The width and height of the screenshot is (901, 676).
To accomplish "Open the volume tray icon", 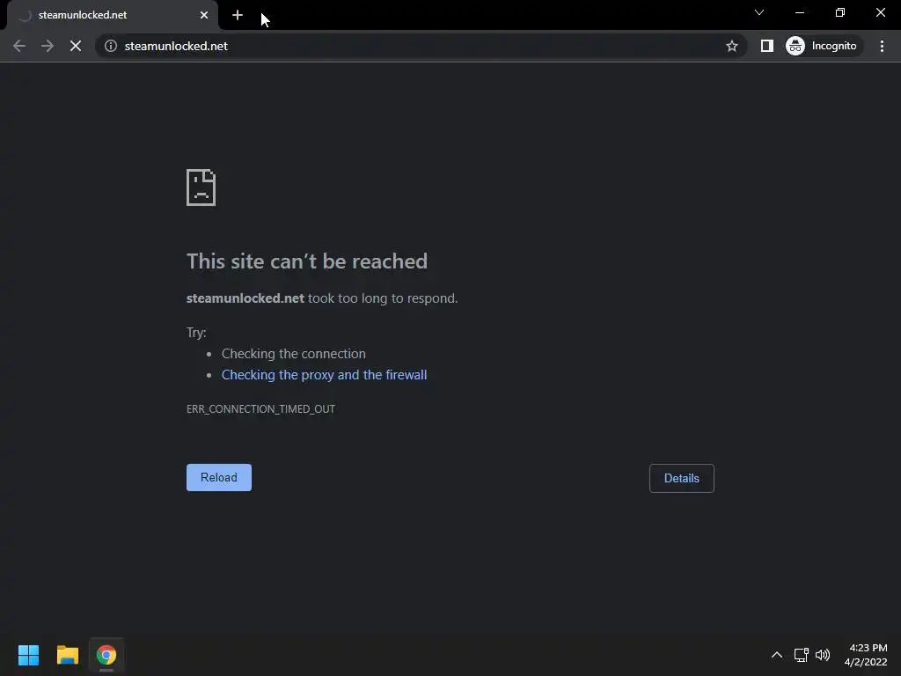I will point(823,655).
